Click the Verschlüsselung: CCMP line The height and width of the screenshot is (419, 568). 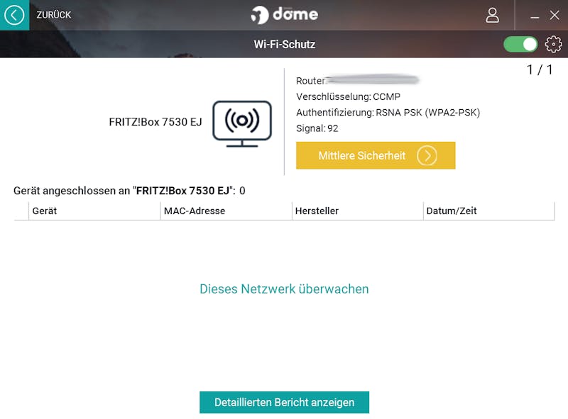tap(348, 96)
